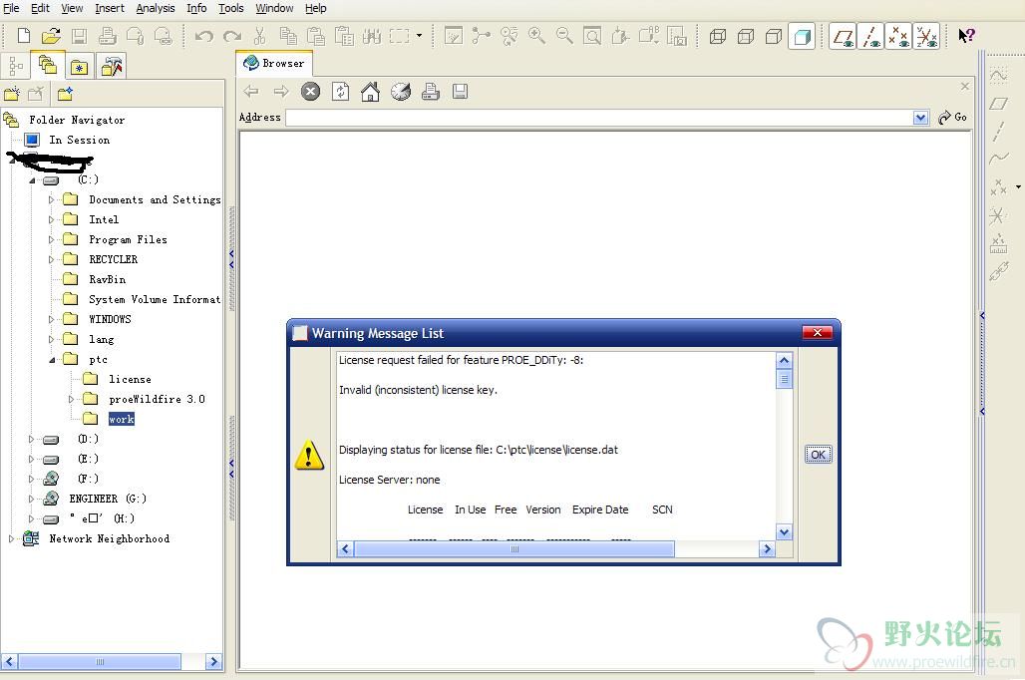Select the Browser tab
Viewport: 1025px width, 680px height.
(x=275, y=63)
